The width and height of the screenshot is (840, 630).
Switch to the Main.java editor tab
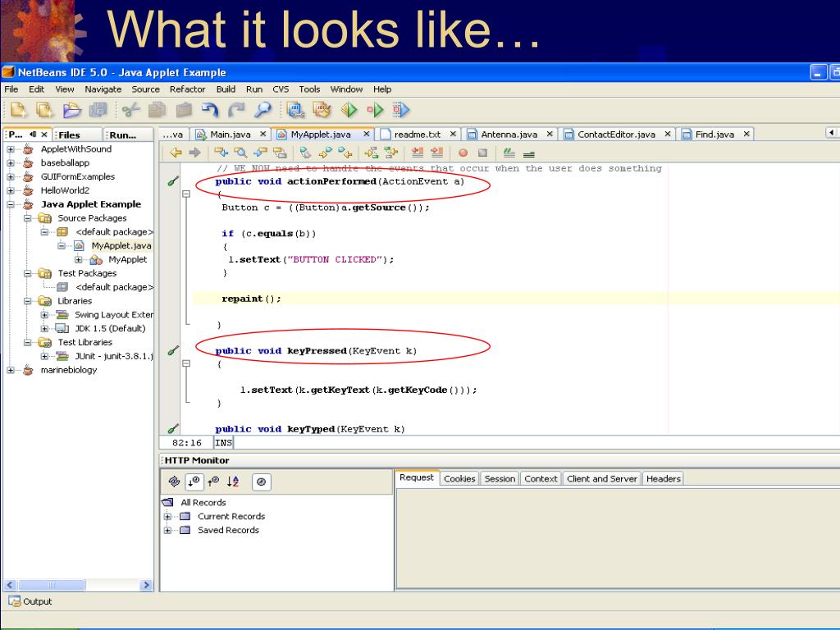pos(230,134)
